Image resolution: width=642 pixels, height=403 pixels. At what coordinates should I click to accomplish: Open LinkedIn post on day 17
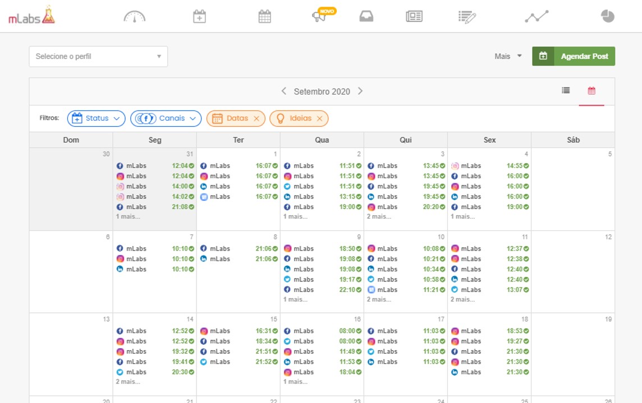pyautogui.click(x=406, y=362)
